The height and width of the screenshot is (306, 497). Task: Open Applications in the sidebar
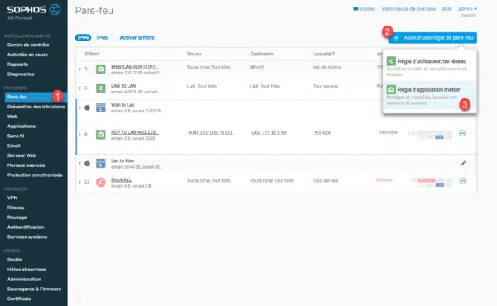[x=22, y=127]
